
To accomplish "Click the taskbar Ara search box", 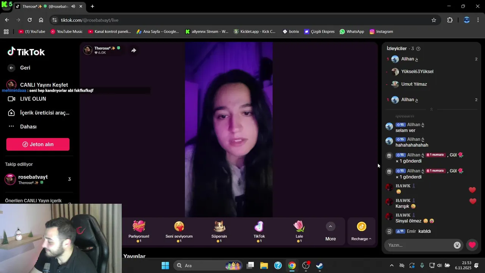I will [x=208, y=265].
